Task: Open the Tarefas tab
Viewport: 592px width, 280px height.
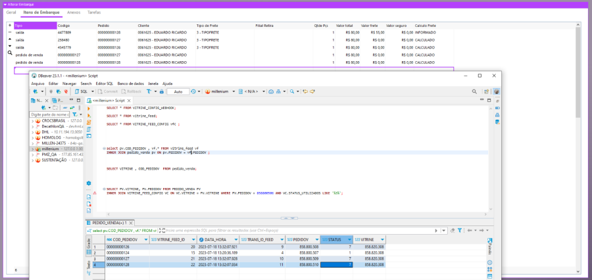Action: (94, 12)
